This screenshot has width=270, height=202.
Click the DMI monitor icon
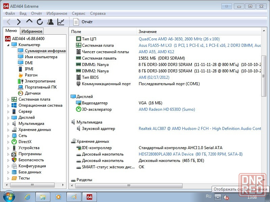[x=21, y=63]
